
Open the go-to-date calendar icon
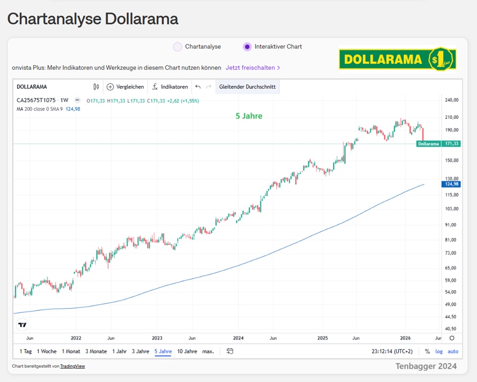pyautogui.click(x=230, y=351)
